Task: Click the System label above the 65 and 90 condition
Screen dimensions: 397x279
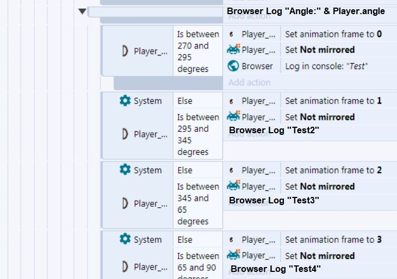Action: click(147, 239)
